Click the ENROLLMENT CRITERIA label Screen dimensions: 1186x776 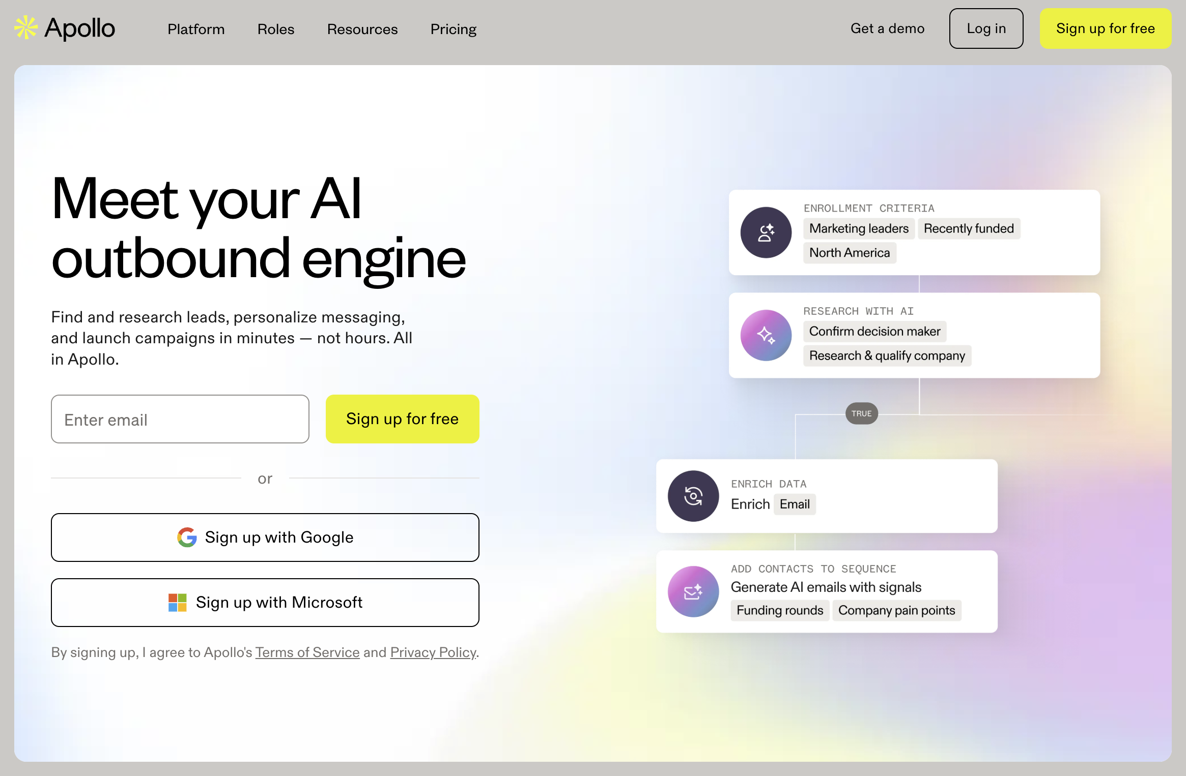coord(869,208)
